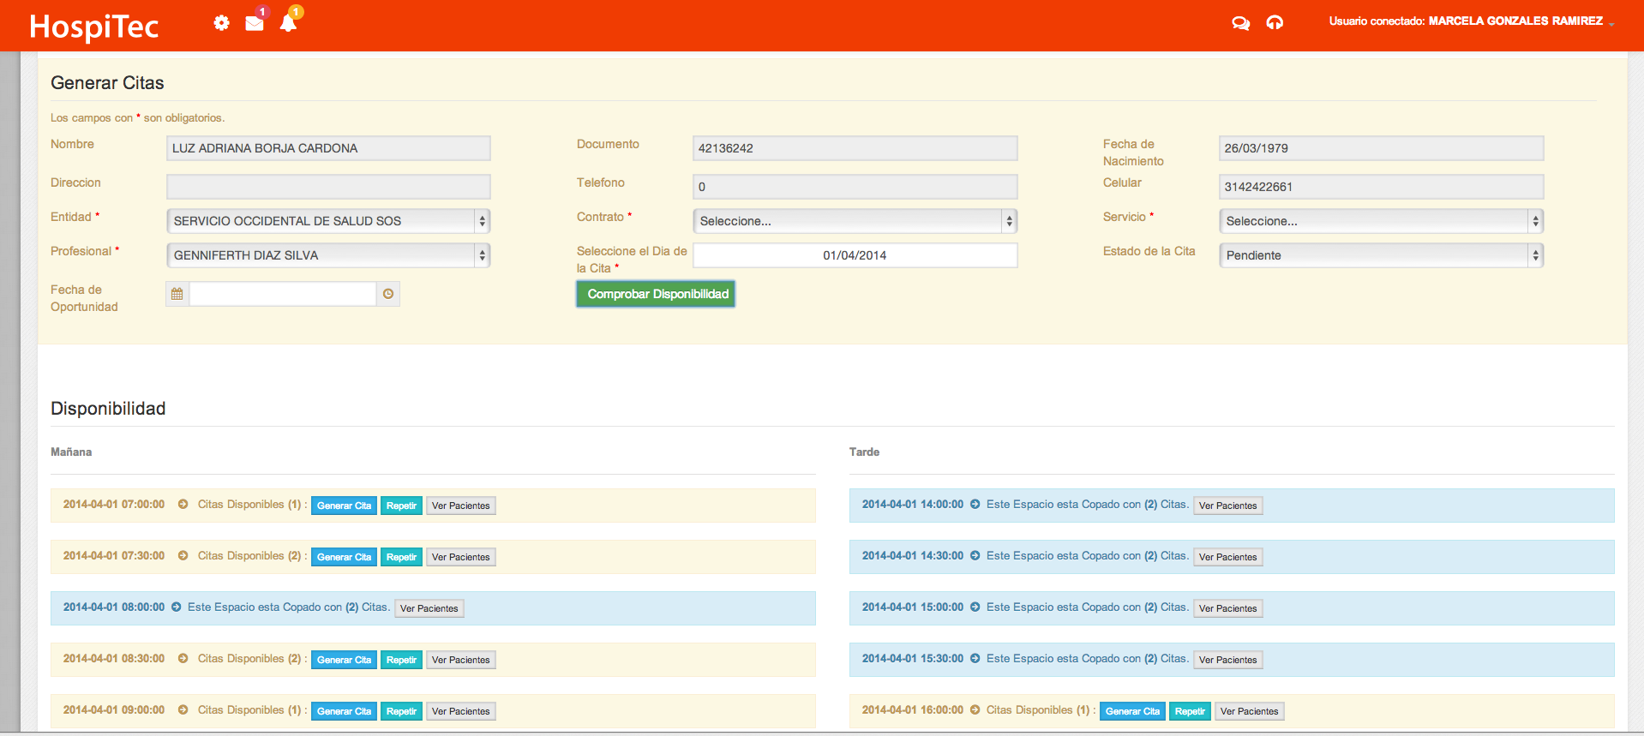The width and height of the screenshot is (1644, 736).
Task: Click the appointment day date field
Action: tap(855, 255)
